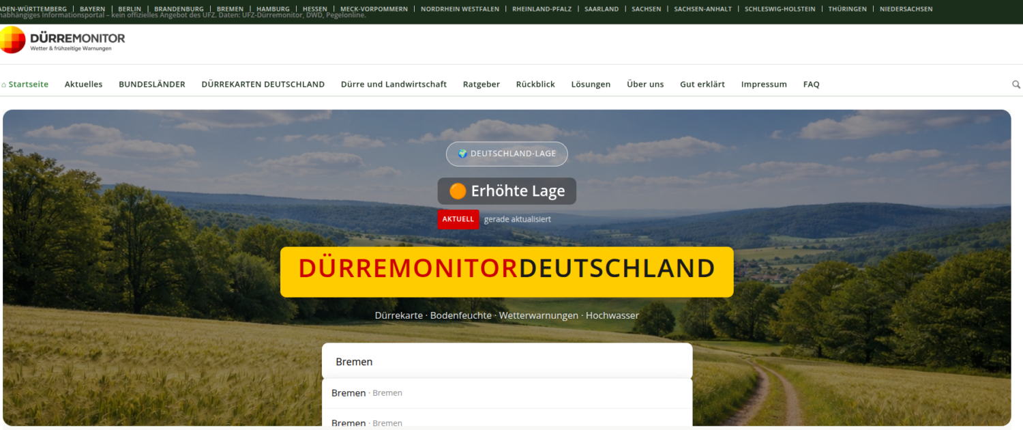
Task: Select THÜRINGEN in top state bar
Action: [848, 9]
